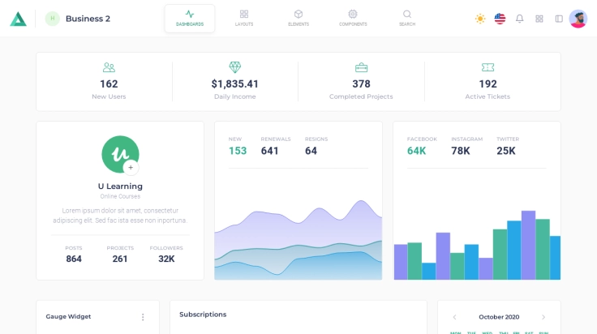Open the Components menu
The height and width of the screenshot is (334, 597).
[353, 18]
